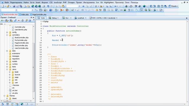The height and width of the screenshot is (106, 189).
Task: Expand the book folder under views
Action: (x=10, y=72)
